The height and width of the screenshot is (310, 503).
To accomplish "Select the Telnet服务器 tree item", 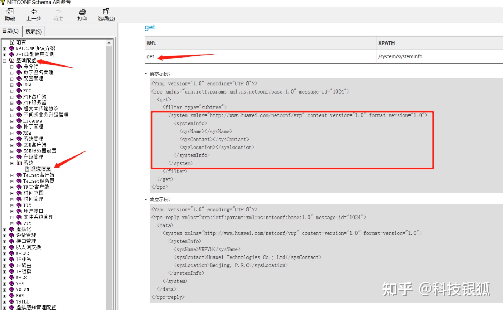I will (39, 181).
